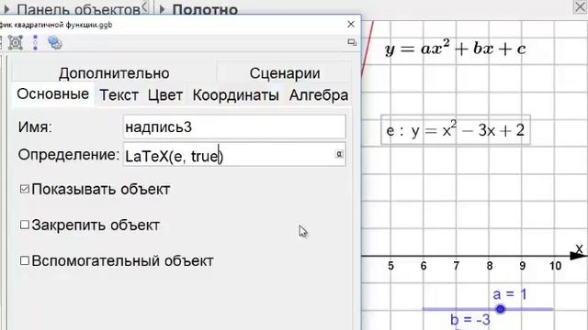The width and height of the screenshot is (588, 330).
Task: Click the detach-window icon in properties dialog
Action: pos(352,42)
